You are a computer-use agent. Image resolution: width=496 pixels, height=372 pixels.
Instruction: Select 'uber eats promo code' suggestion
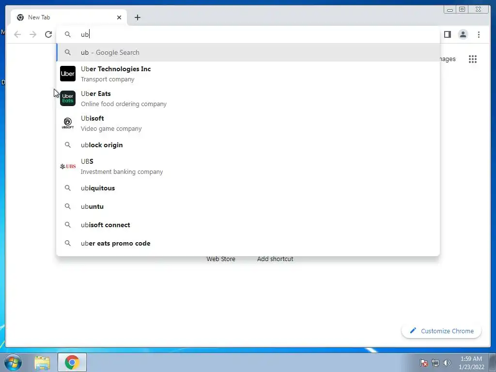pos(248,243)
